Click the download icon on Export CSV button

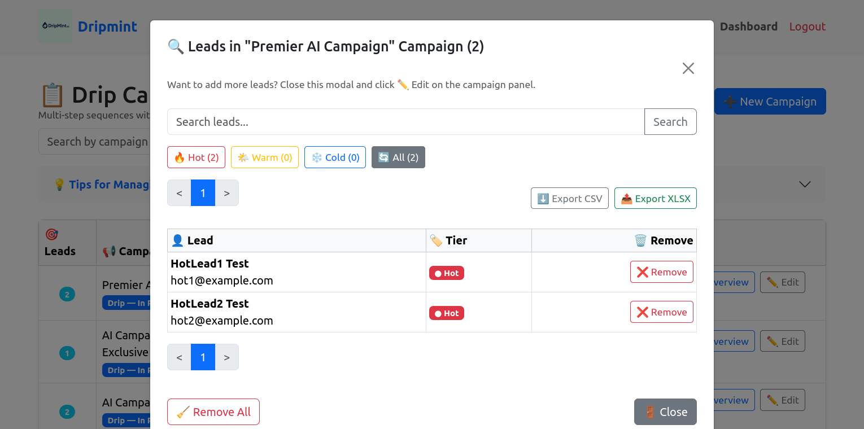[542, 198]
